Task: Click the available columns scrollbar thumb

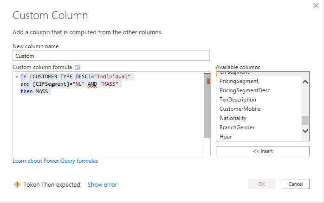Action: point(305,121)
